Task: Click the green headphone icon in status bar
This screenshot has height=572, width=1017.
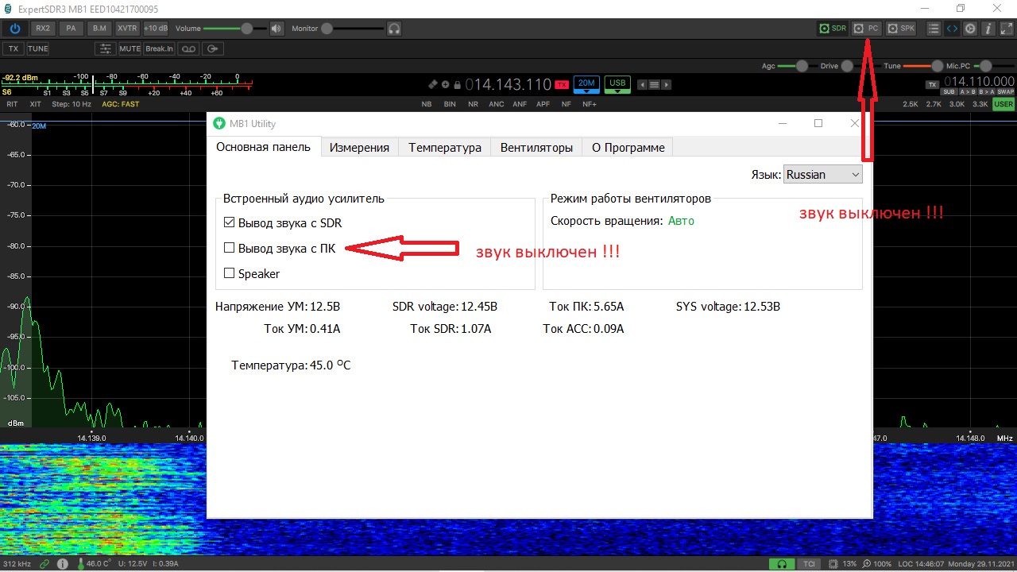Action: pos(782,562)
